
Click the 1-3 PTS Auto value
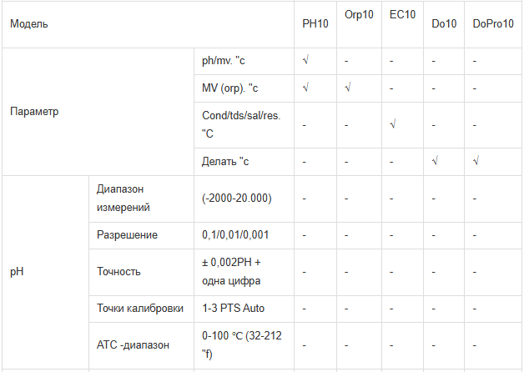(x=233, y=308)
